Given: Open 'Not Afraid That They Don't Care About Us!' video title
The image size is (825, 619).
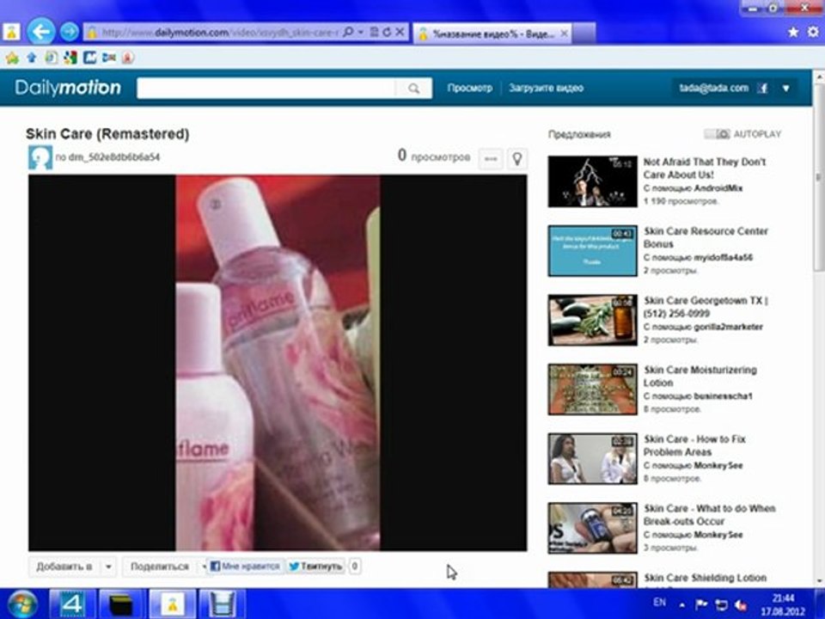Looking at the screenshot, I should [705, 169].
